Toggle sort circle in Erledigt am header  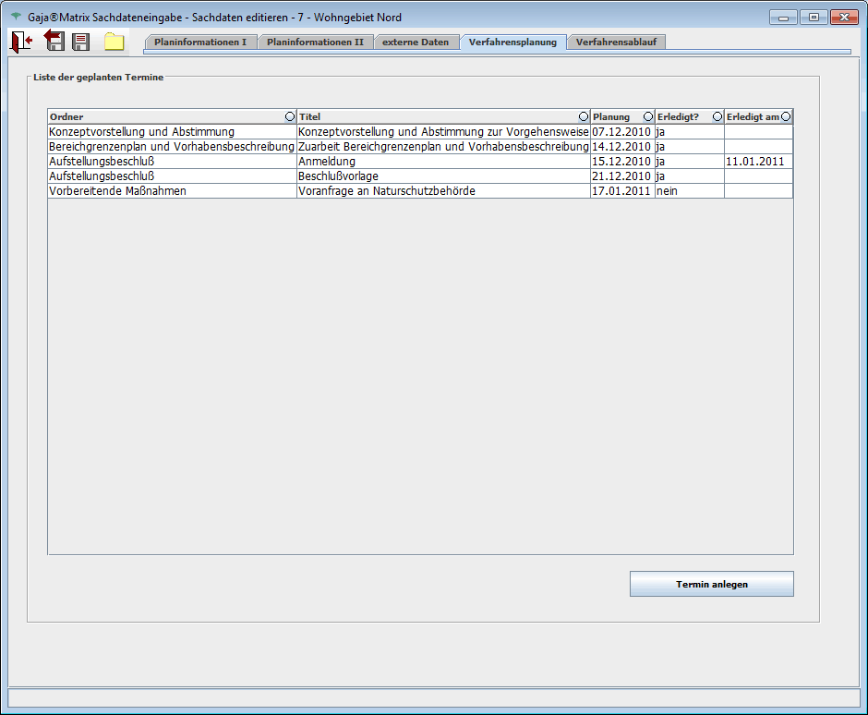tap(786, 116)
